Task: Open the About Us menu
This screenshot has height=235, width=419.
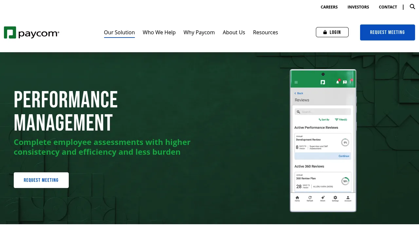Action: pos(234,32)
